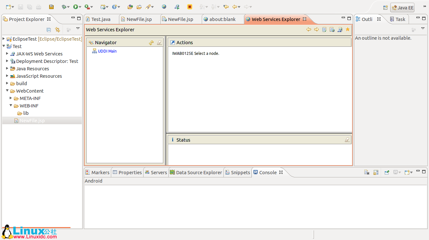Open the Markers tab

click(97, 173)
